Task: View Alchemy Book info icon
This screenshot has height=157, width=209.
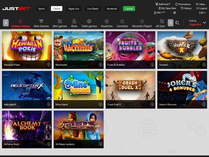Action: (x=49, y=144)
